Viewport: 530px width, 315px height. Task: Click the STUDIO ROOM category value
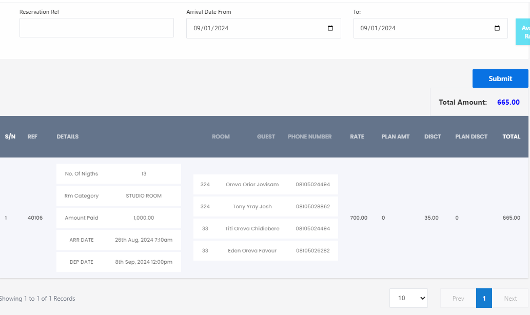click(x=144, y=195)
